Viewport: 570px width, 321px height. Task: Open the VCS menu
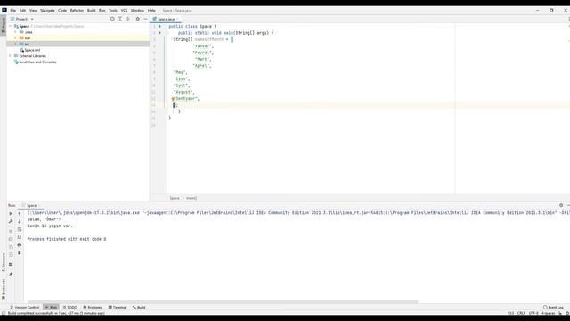click(125, 11)
